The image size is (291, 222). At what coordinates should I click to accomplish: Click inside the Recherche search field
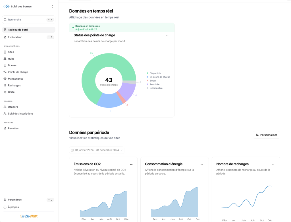[x=17, y=19]
